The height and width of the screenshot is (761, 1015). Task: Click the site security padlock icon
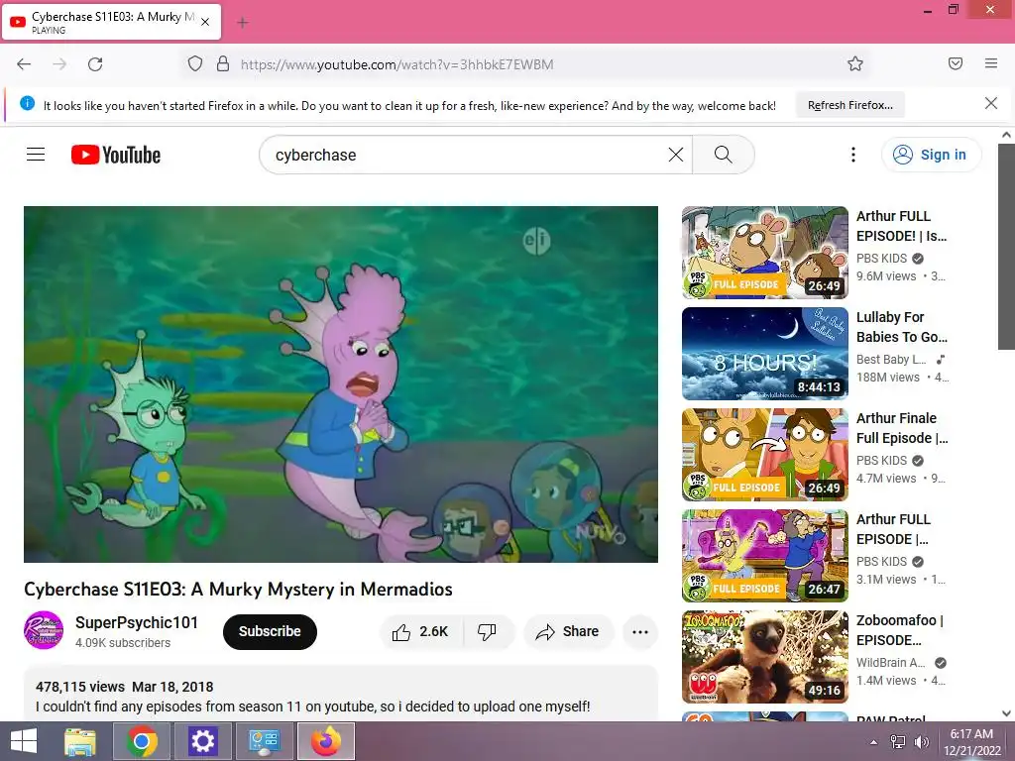[223, 63]
